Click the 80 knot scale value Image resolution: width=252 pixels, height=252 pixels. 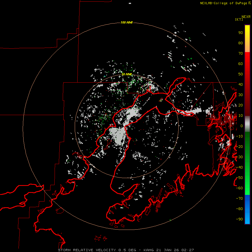click(x=241, y=43)
